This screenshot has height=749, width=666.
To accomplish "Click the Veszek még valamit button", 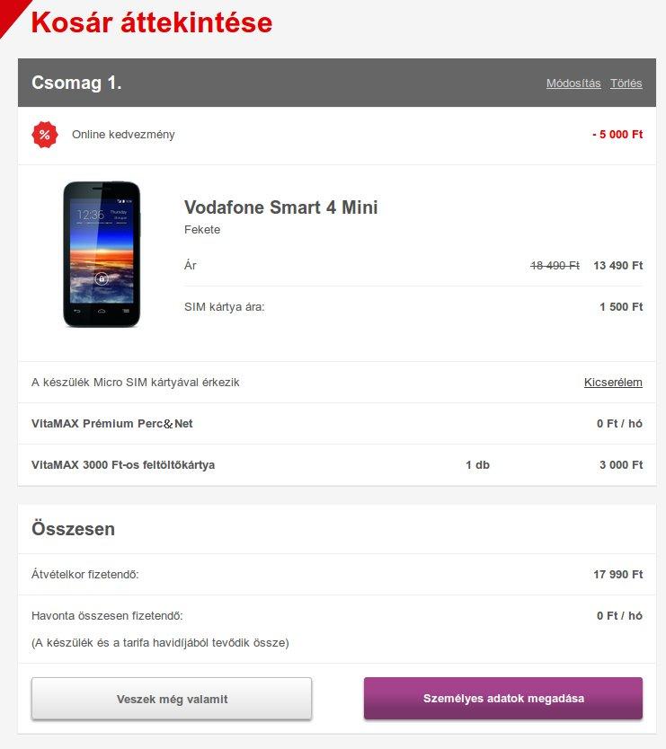I will point(172,699).
